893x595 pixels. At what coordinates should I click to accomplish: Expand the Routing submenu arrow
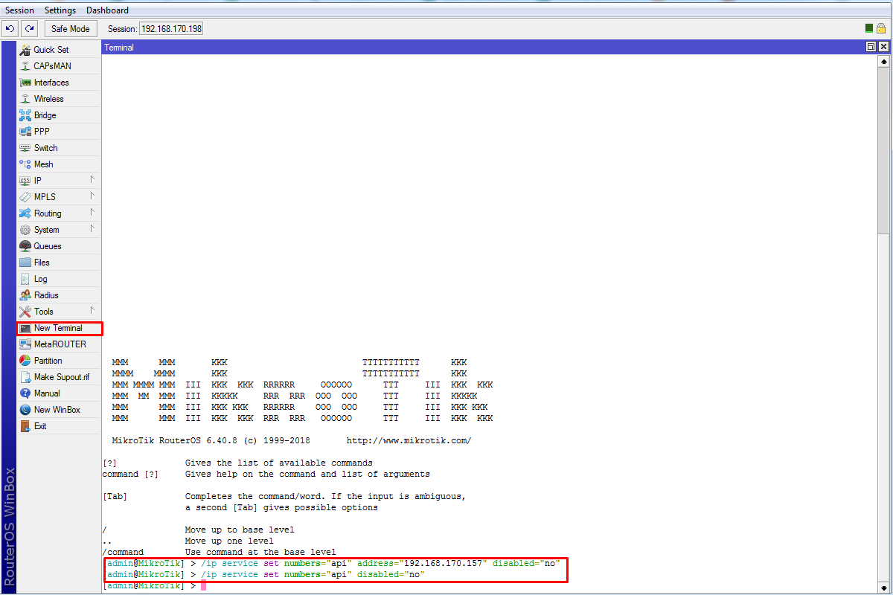92,213
